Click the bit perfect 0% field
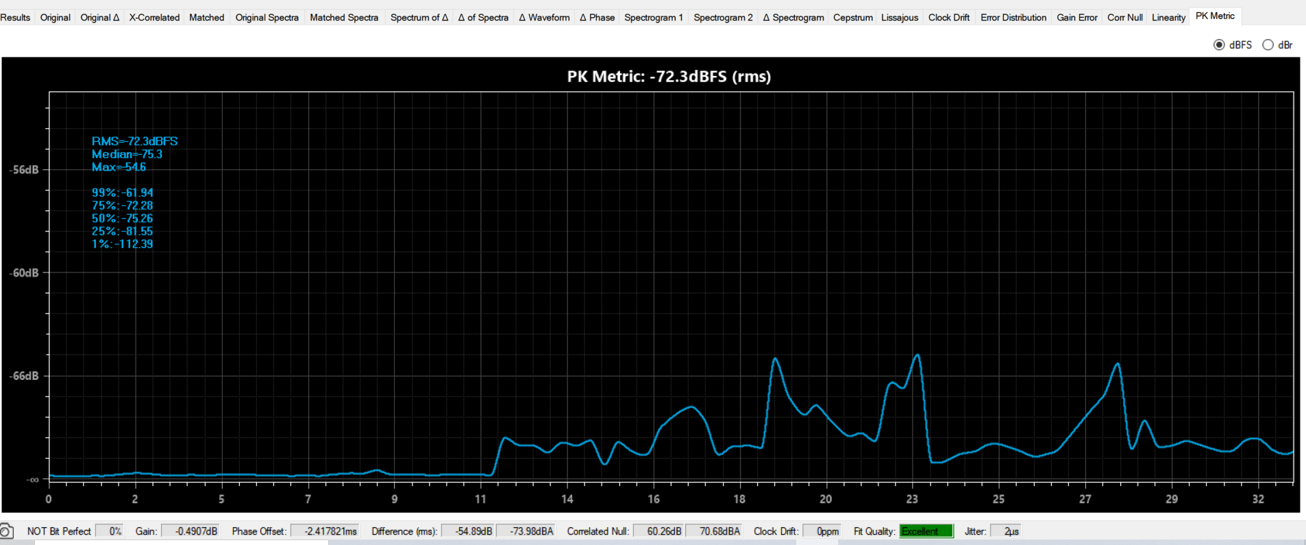Image resolution: width=1306 pixels, height=545 pixels. tap(110, 531)
